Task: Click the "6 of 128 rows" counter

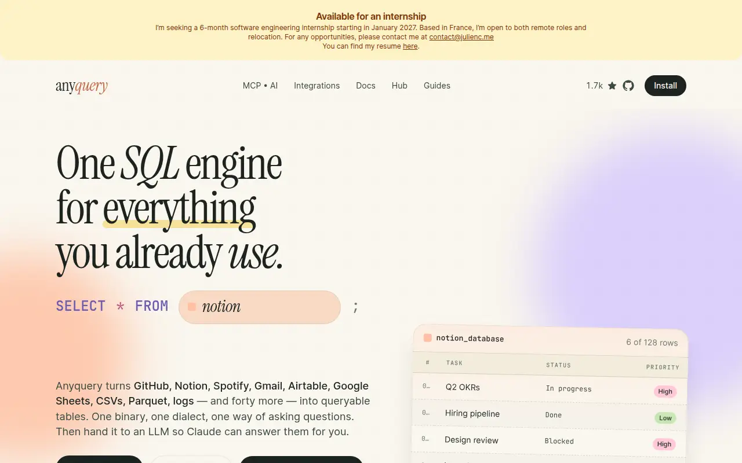Action: (652, 343)
